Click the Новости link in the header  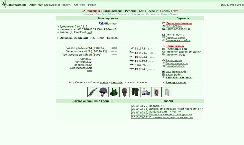[66, 5]
